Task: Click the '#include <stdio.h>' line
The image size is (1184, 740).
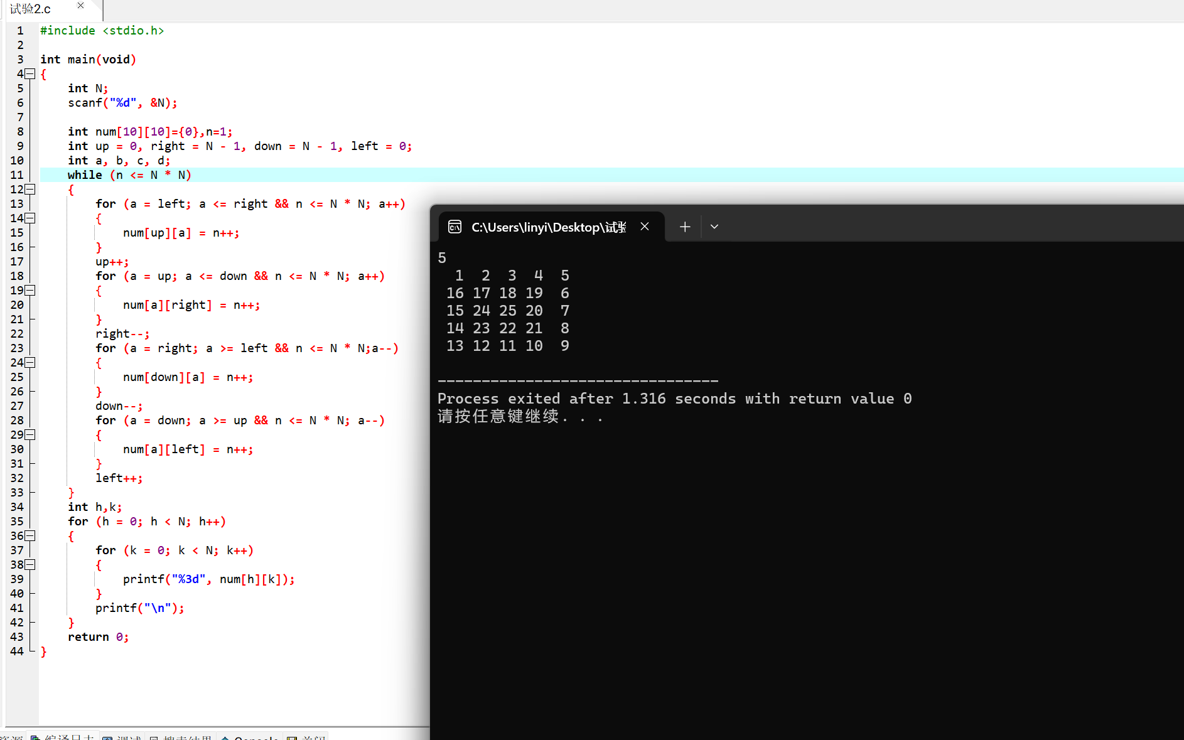Action: [102, 30]
